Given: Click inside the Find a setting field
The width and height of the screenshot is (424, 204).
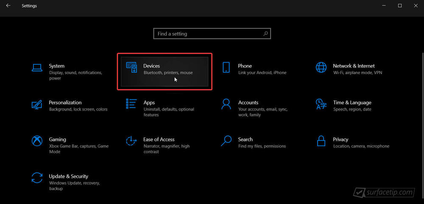Looking at the screenshot, I should click(x=212, y=34).
